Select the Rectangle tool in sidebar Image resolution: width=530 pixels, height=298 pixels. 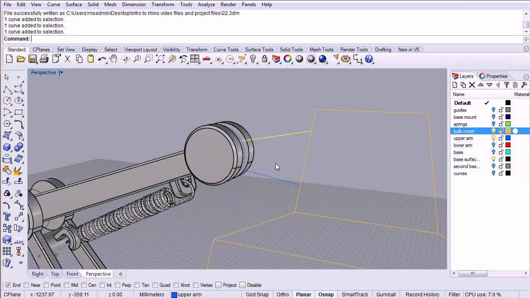(19, 112)
